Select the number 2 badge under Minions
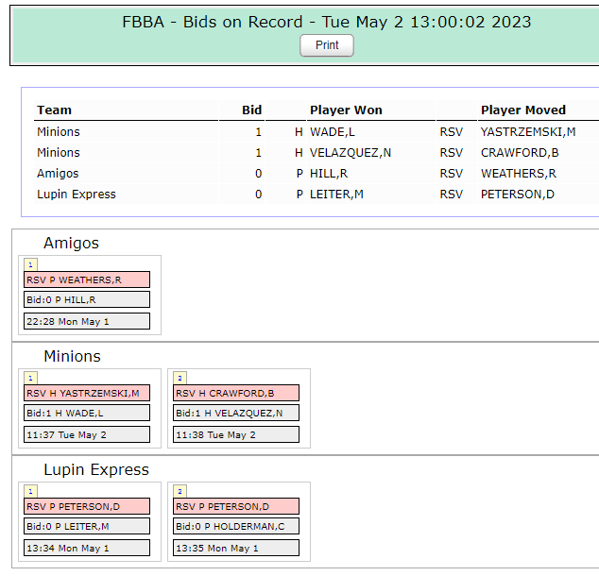 coord(180,378)
